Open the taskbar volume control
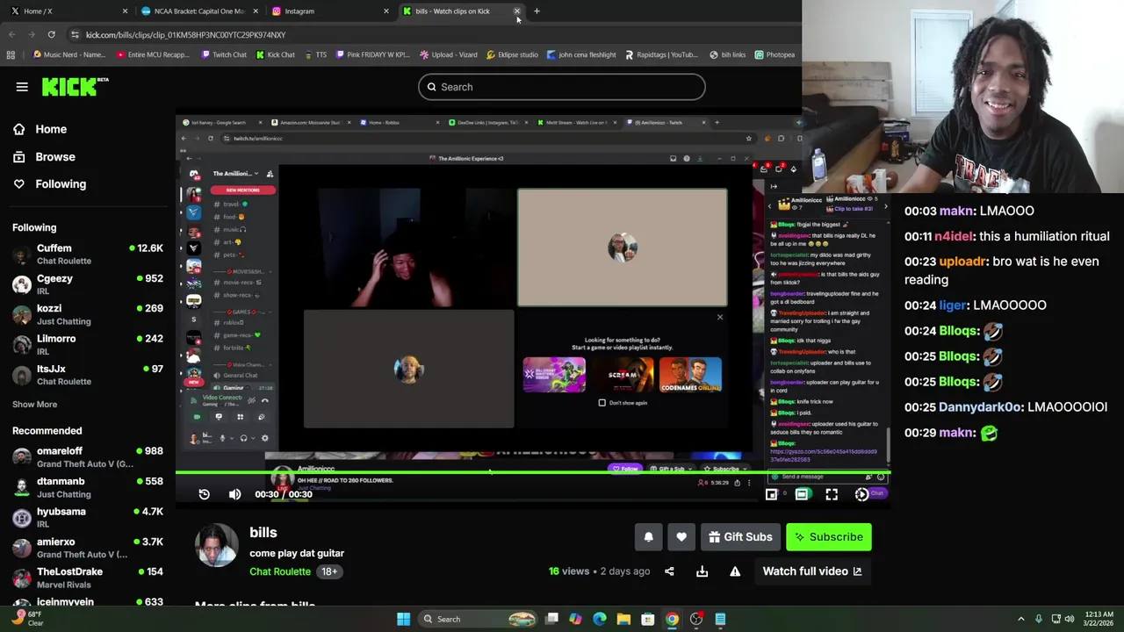Image resolution: width=1124 pixels, height=632 pixels. pyautogui.click(x=1070, y=619)
